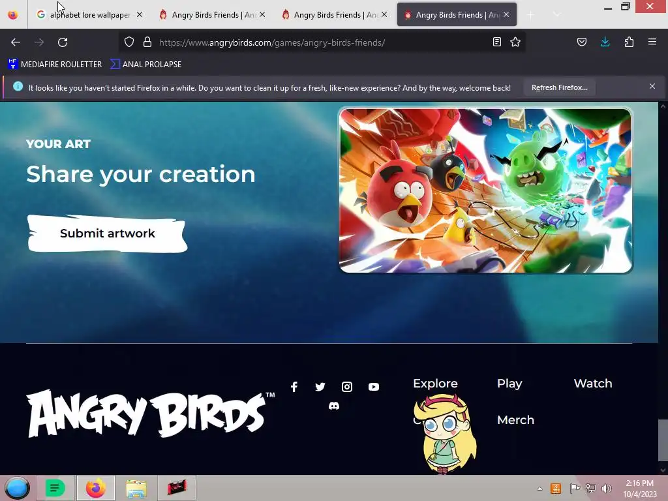Switch to the third Angry Birds Friends tab
The height and width of the screenshot is (501, 668).
(x=457, y=14)
